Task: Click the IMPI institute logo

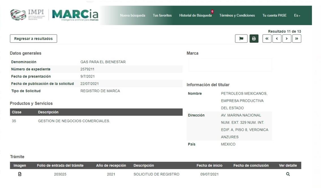Action: (27, 15)
